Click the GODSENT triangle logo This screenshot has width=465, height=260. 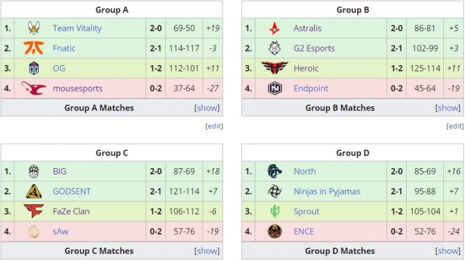coord(34,192)
